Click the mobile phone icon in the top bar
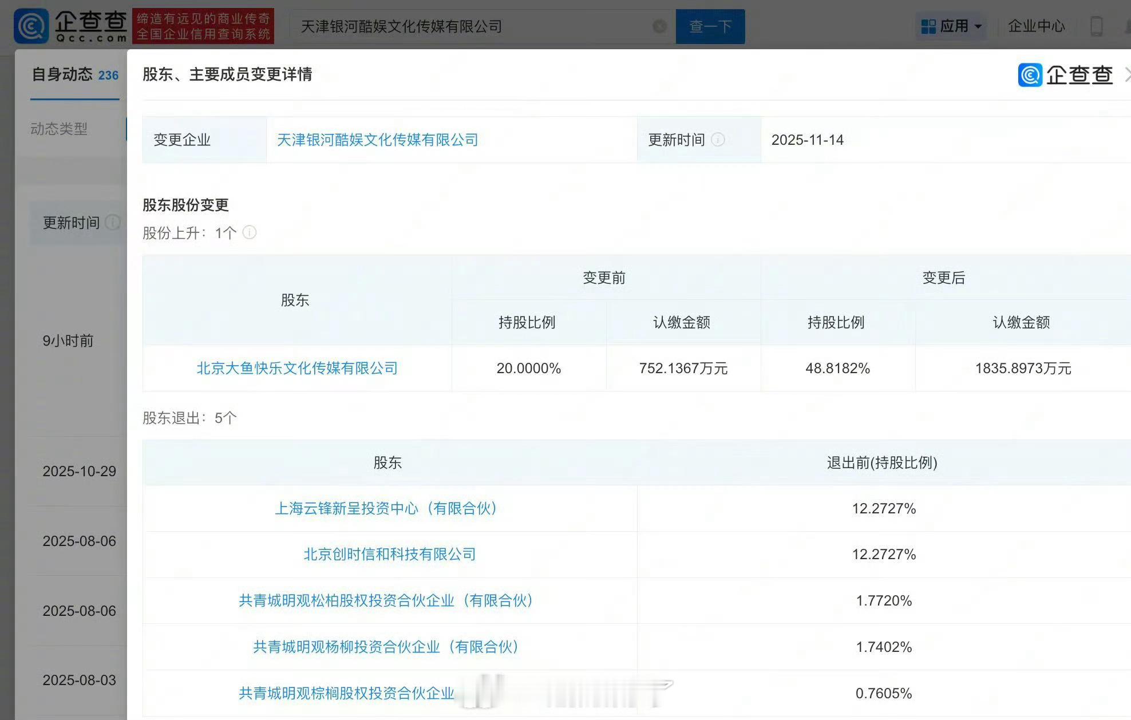The height and width of the screenshot is (720, 1131). point(1096,26)
